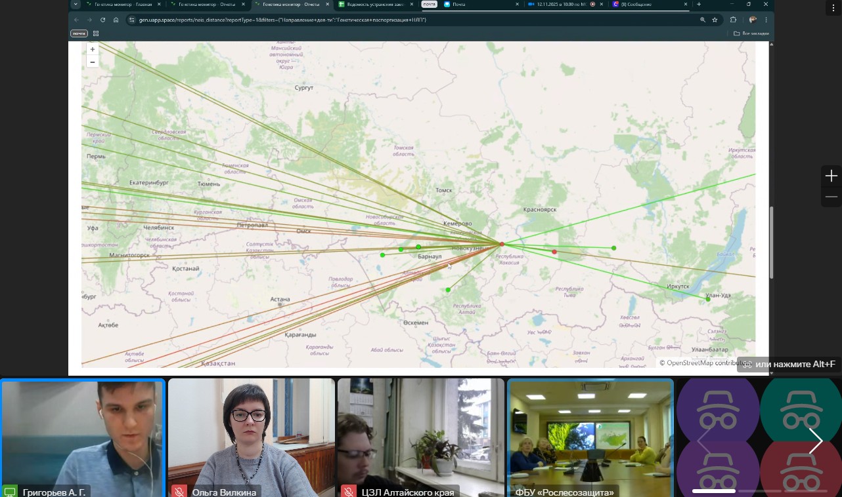
Task: Show previous participants with the left arrow
Action: tap(703, 442)
